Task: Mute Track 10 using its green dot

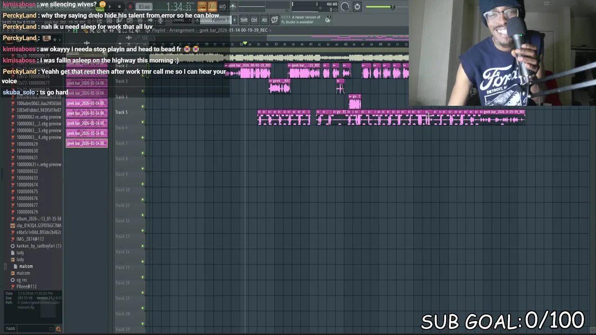Action: point(142,200)
